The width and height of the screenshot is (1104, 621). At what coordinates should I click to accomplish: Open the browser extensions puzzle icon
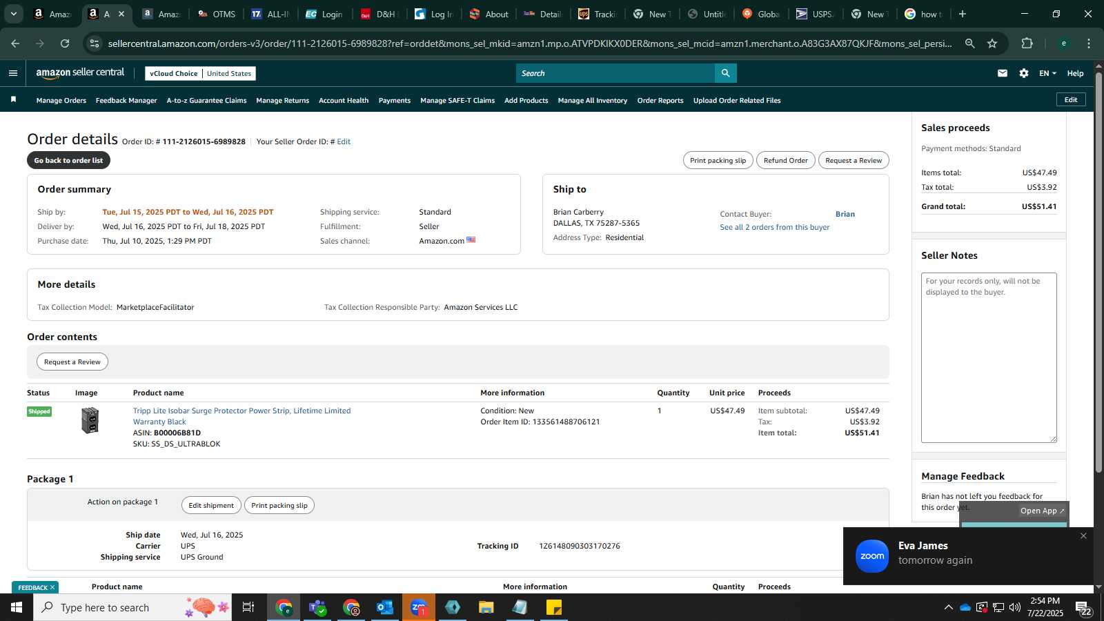pos(1027,43)
